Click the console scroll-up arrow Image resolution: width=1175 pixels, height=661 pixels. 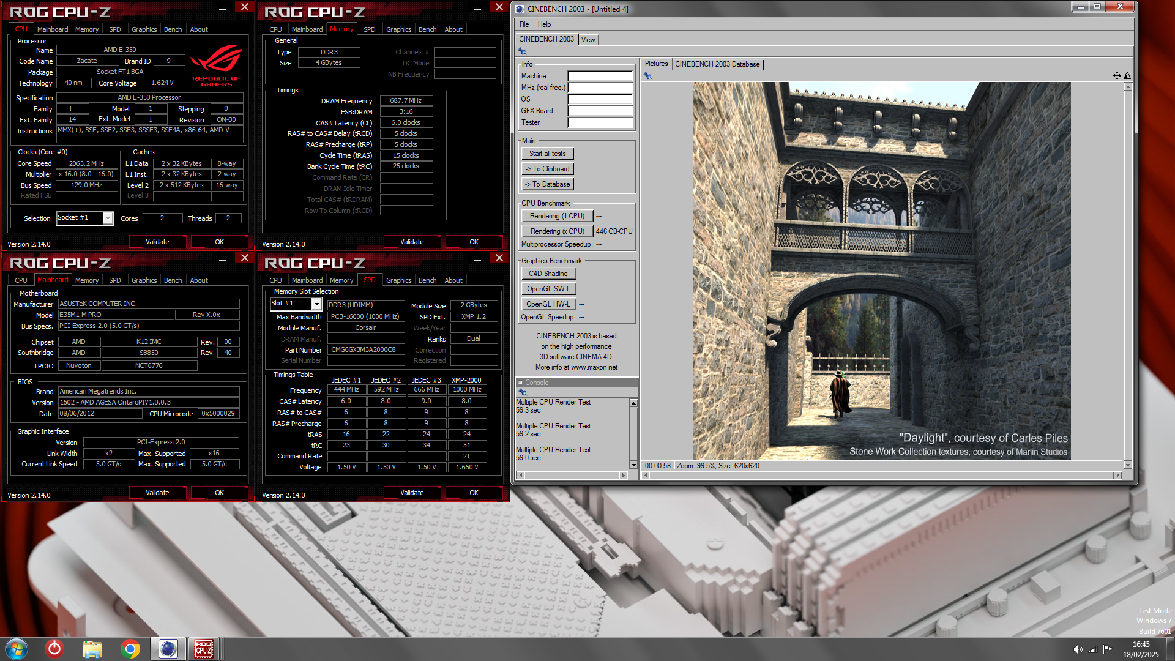[x=633, y=403]
